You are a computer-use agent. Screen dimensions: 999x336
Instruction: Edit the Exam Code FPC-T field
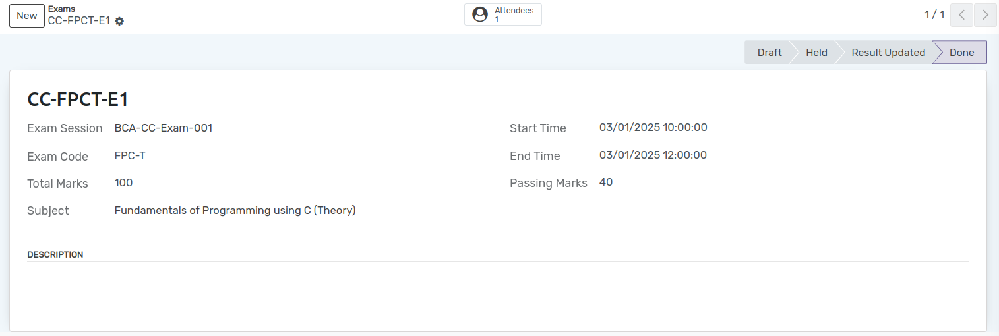[130, 155]
